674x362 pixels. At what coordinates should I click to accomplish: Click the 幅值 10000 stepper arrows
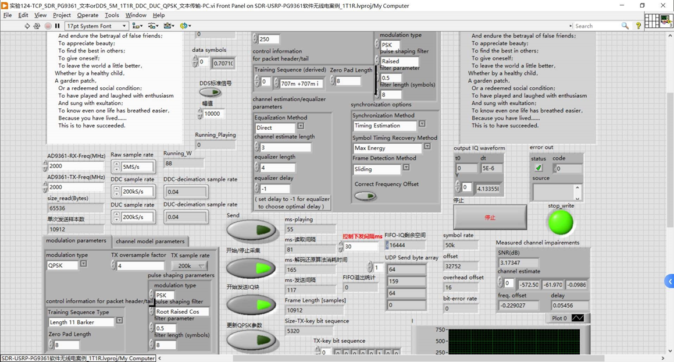(200, 113)
